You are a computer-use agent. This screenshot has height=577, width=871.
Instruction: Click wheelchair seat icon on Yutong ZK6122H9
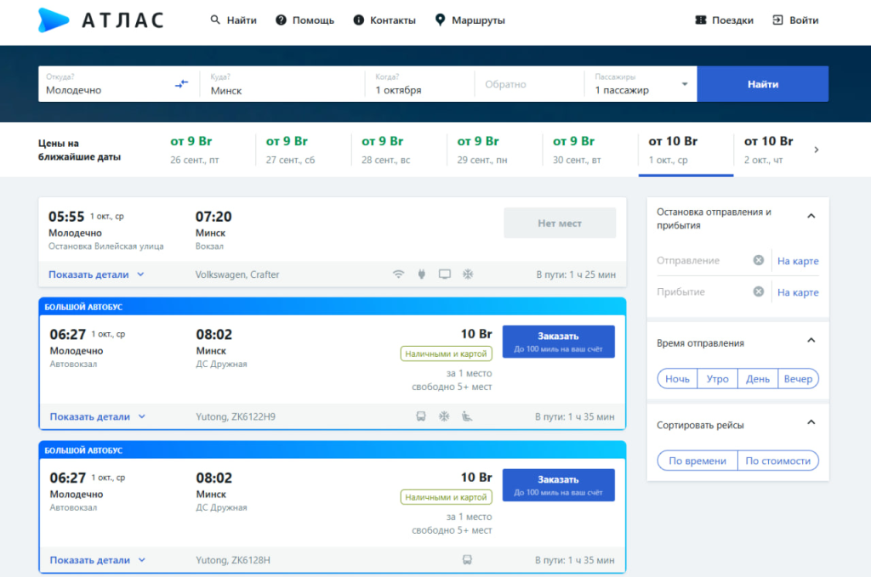466,416
